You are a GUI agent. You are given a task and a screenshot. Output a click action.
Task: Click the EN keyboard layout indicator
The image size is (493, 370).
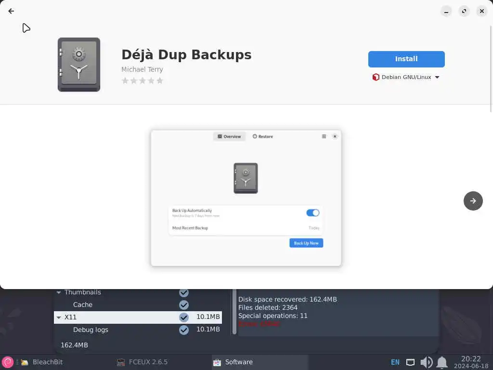395,362
